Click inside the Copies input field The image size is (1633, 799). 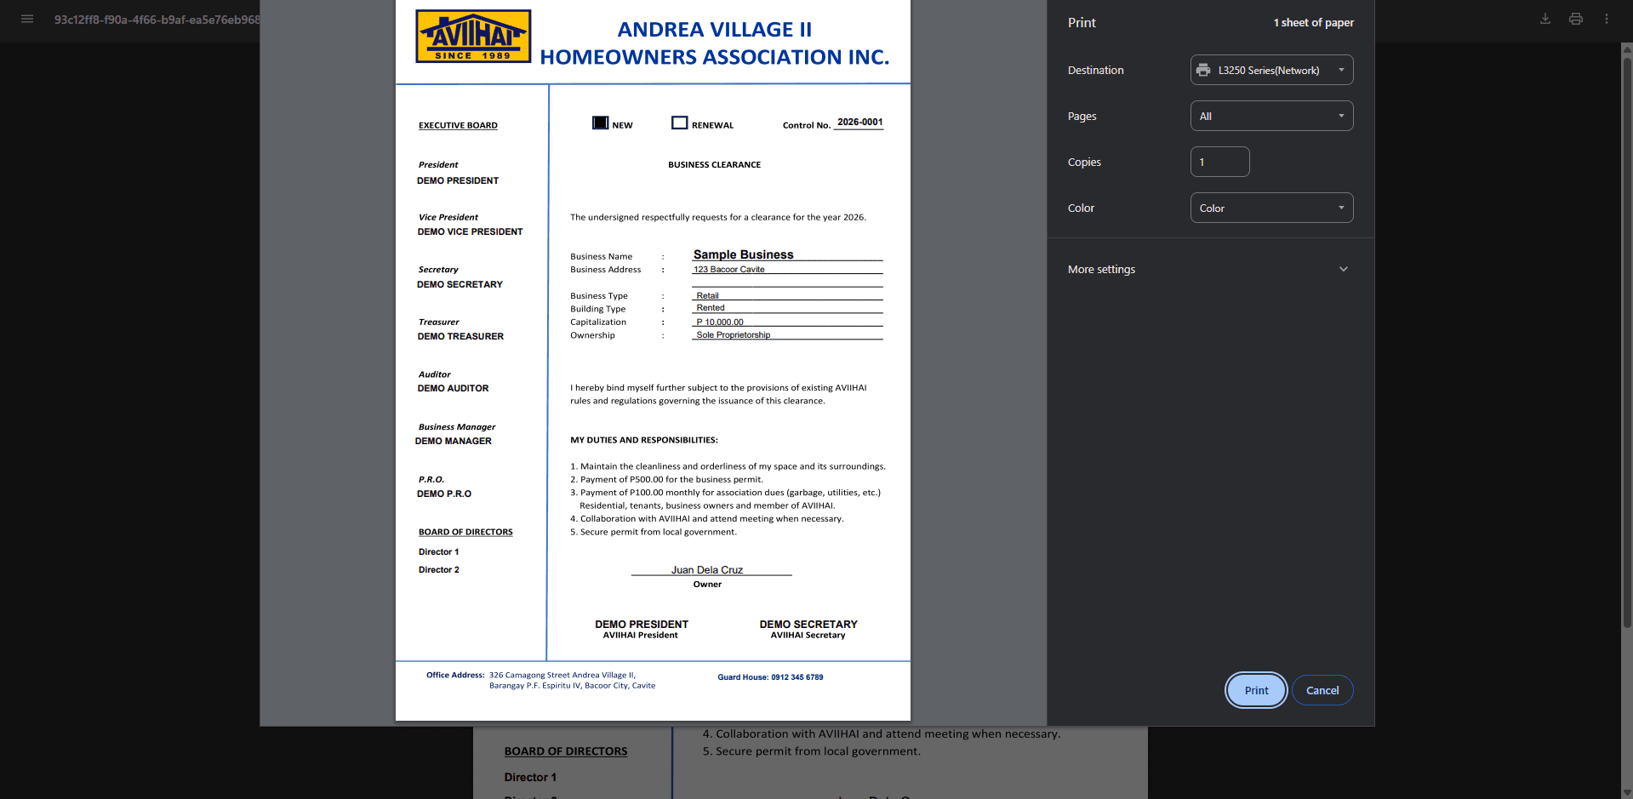(1219, 162)
